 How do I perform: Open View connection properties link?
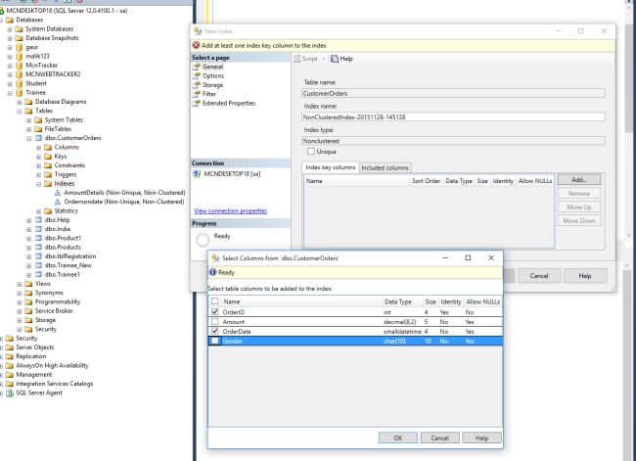(230, 210)
